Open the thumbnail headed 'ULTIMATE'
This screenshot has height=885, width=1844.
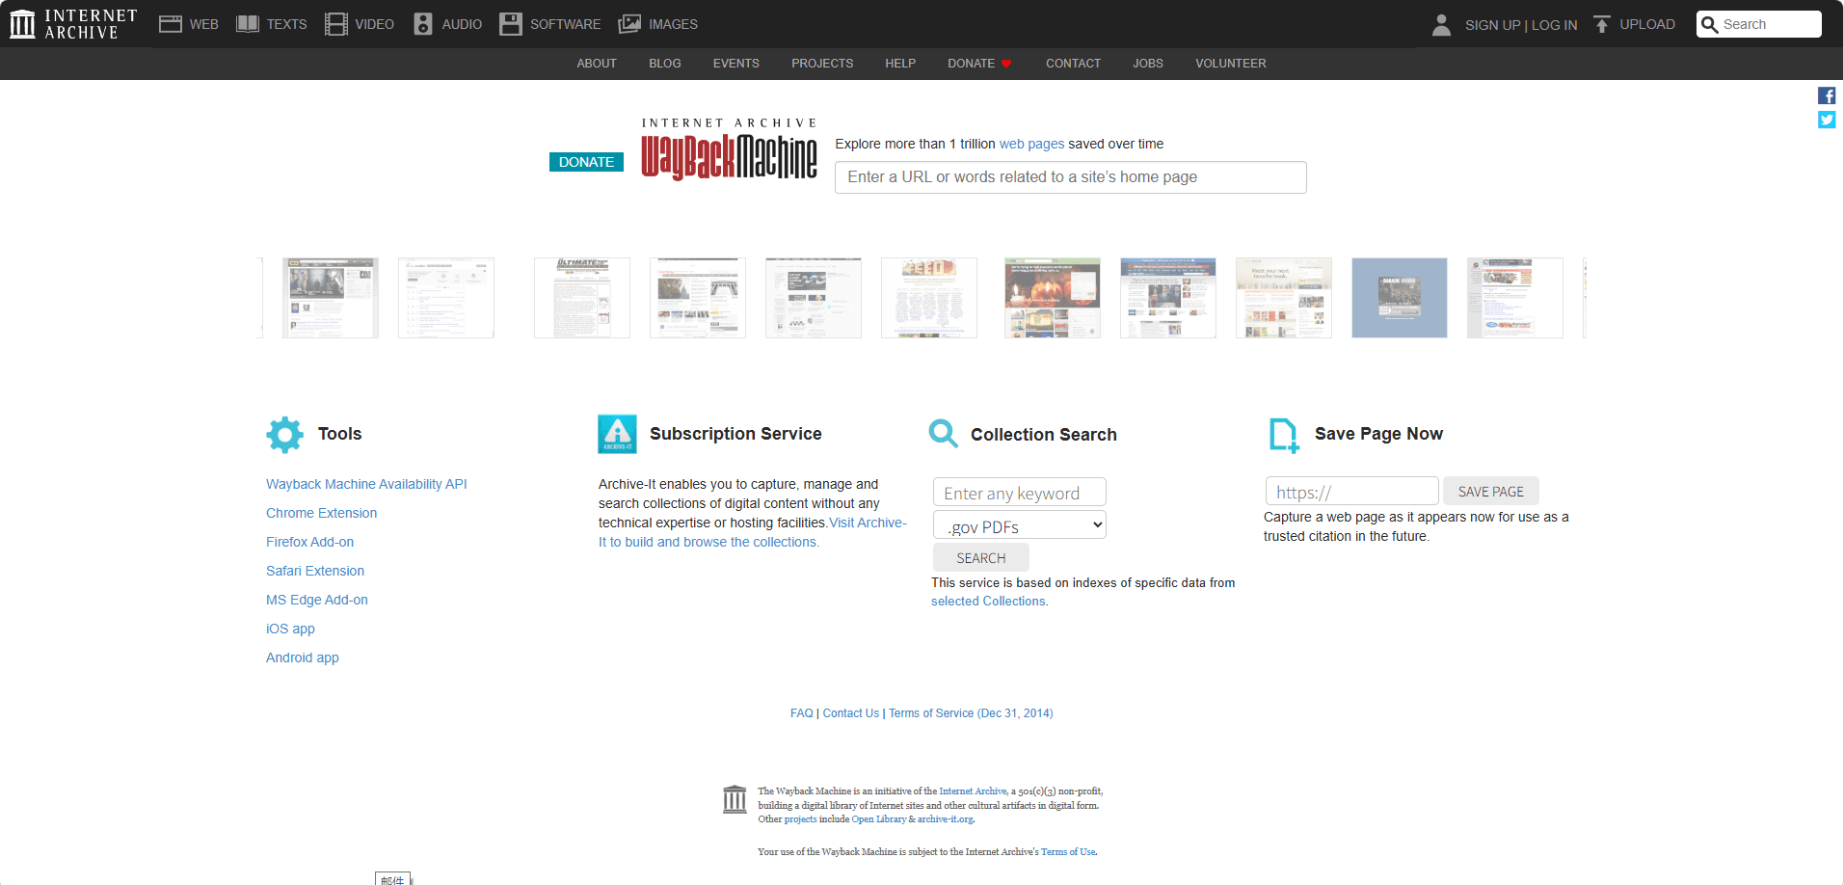point(582,298)
